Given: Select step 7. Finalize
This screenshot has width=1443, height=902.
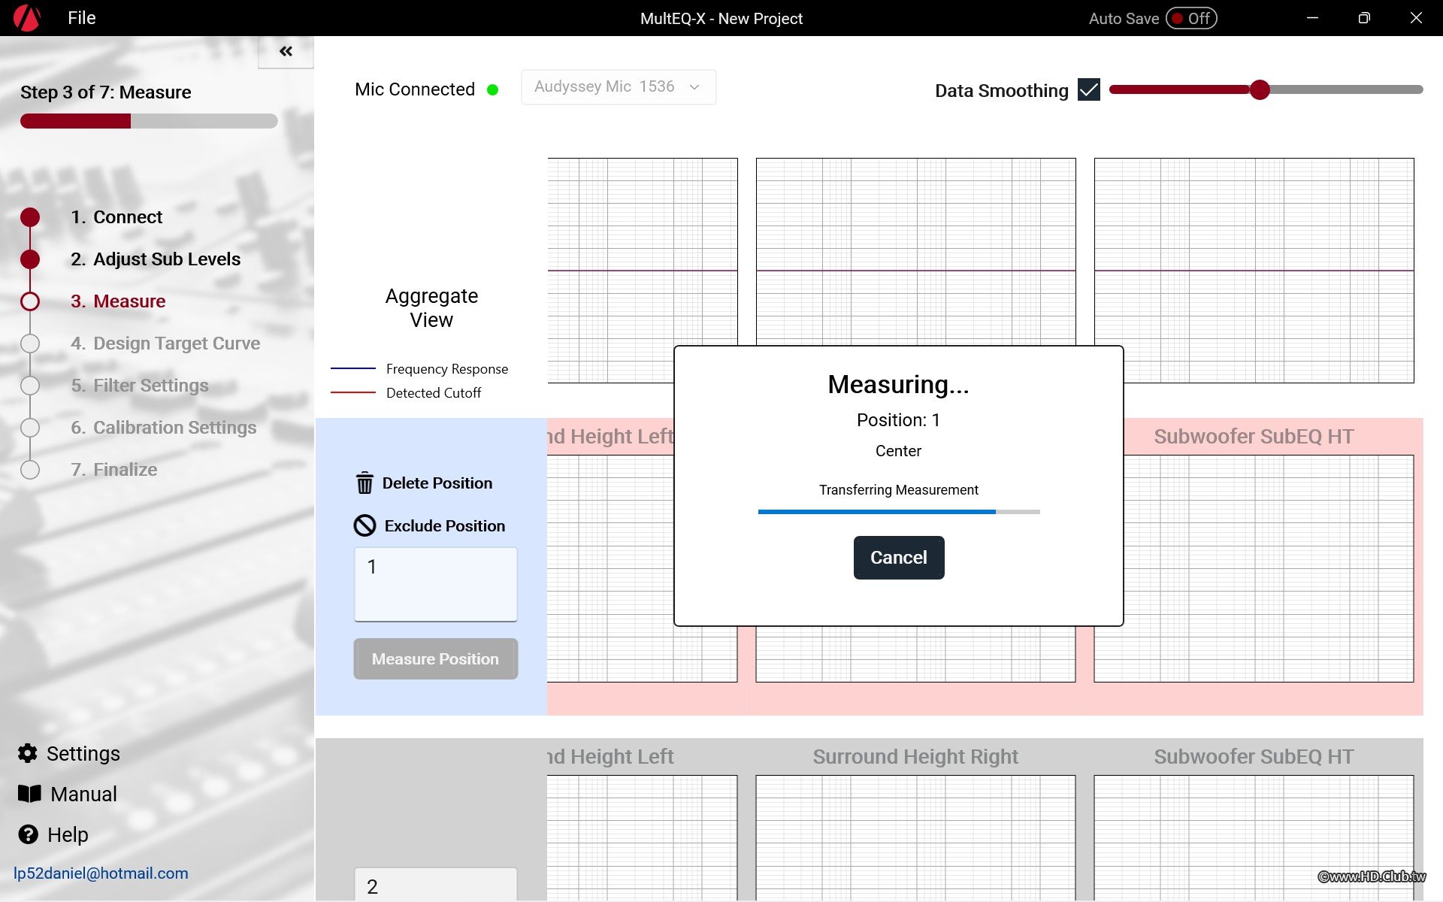Looking at the screenshot, I should 114,470.
